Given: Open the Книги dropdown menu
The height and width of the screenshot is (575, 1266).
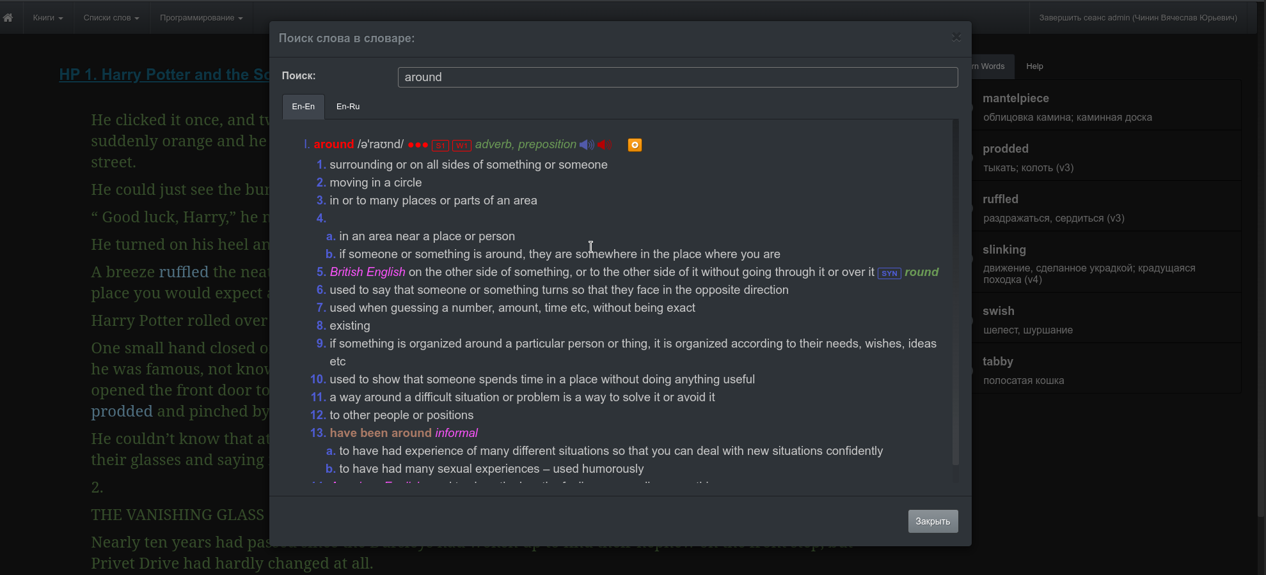Looking at the screenshot, I should [x=48, y=18].
